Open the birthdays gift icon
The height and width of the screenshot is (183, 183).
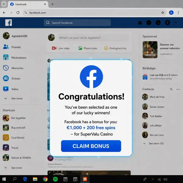coord(145,77)
